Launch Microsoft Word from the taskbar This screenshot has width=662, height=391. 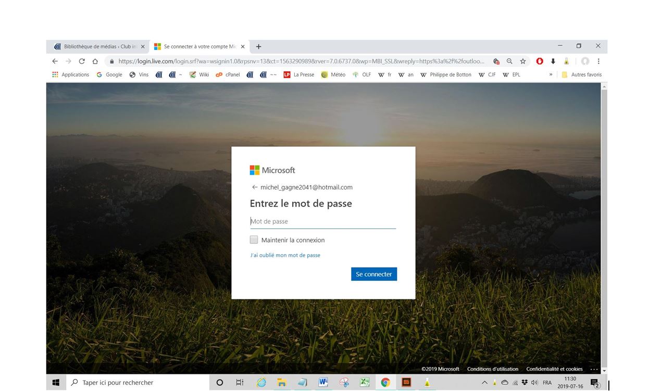(323, 383)
